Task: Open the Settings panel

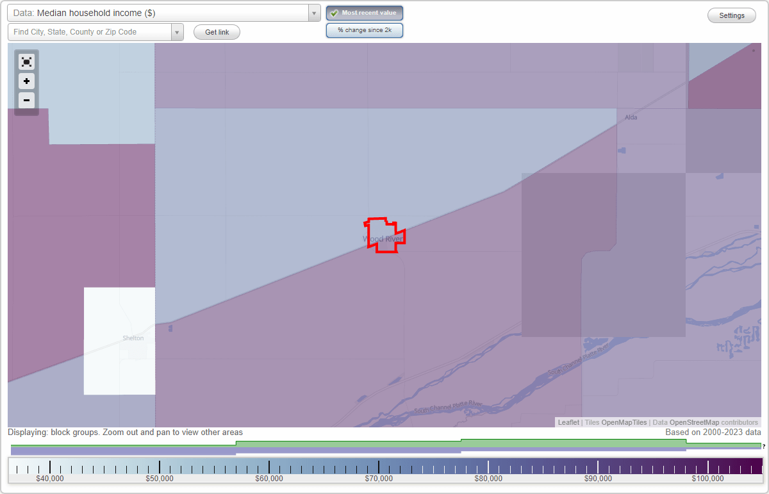Action: click(x=731, y=15)
